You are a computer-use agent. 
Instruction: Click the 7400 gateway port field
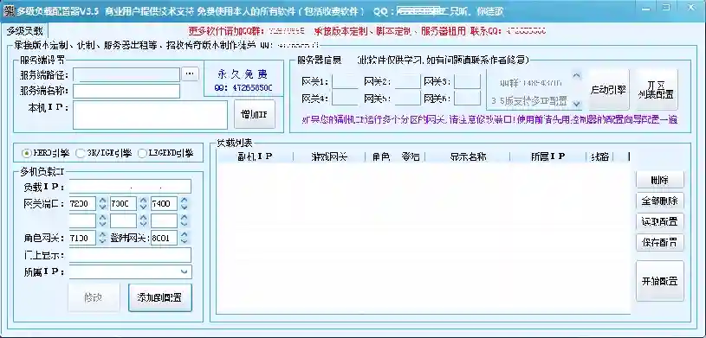click(164, 204)
